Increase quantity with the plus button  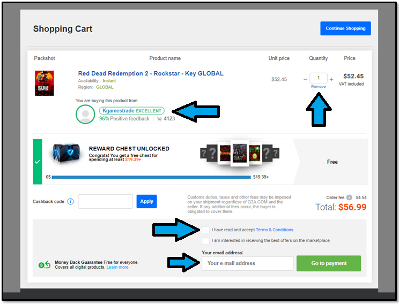[331, 79]
